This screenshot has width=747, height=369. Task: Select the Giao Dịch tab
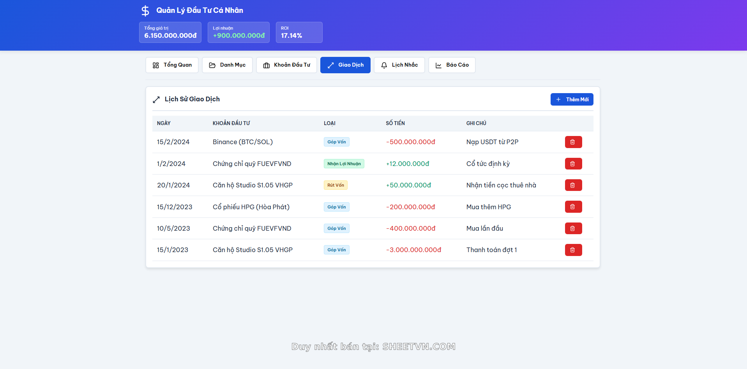click(x=345, y=65)
